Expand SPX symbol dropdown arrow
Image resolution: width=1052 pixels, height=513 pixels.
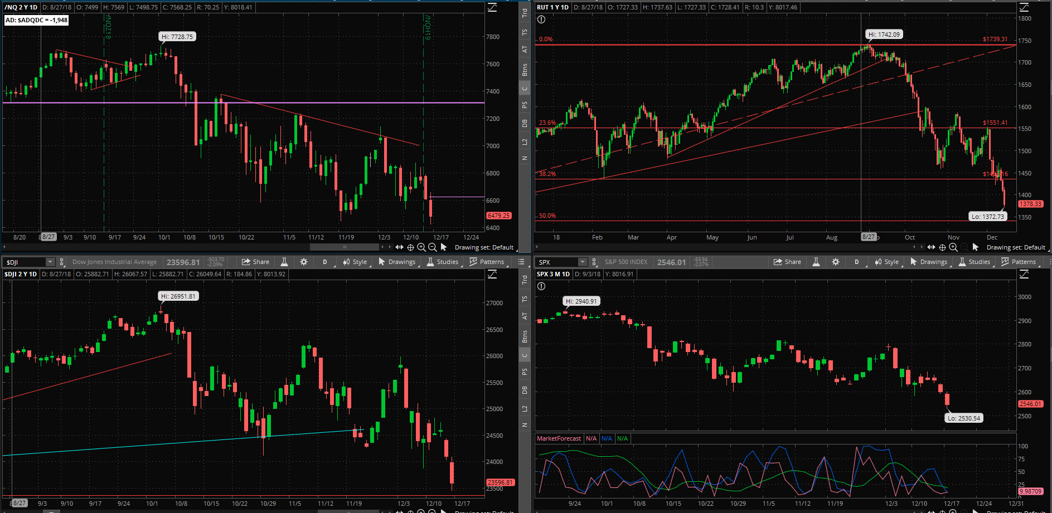coord(583,262)
